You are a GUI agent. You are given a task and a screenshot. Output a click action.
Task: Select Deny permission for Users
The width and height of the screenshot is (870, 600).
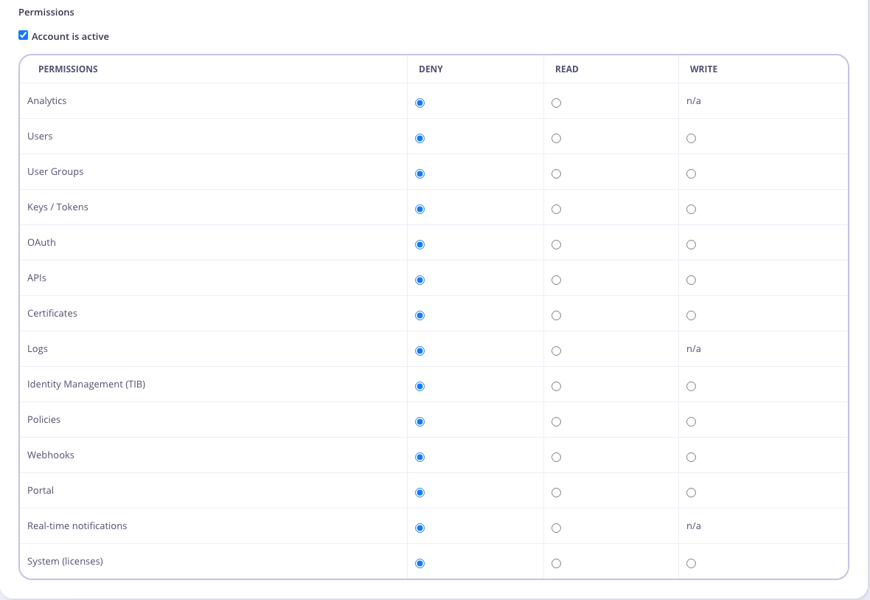click(x=420, y=138)
